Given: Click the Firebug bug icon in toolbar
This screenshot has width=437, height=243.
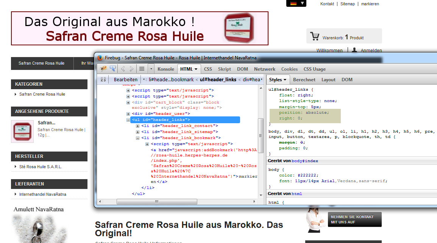Looking at the screenshot, I should pos(103,69).
